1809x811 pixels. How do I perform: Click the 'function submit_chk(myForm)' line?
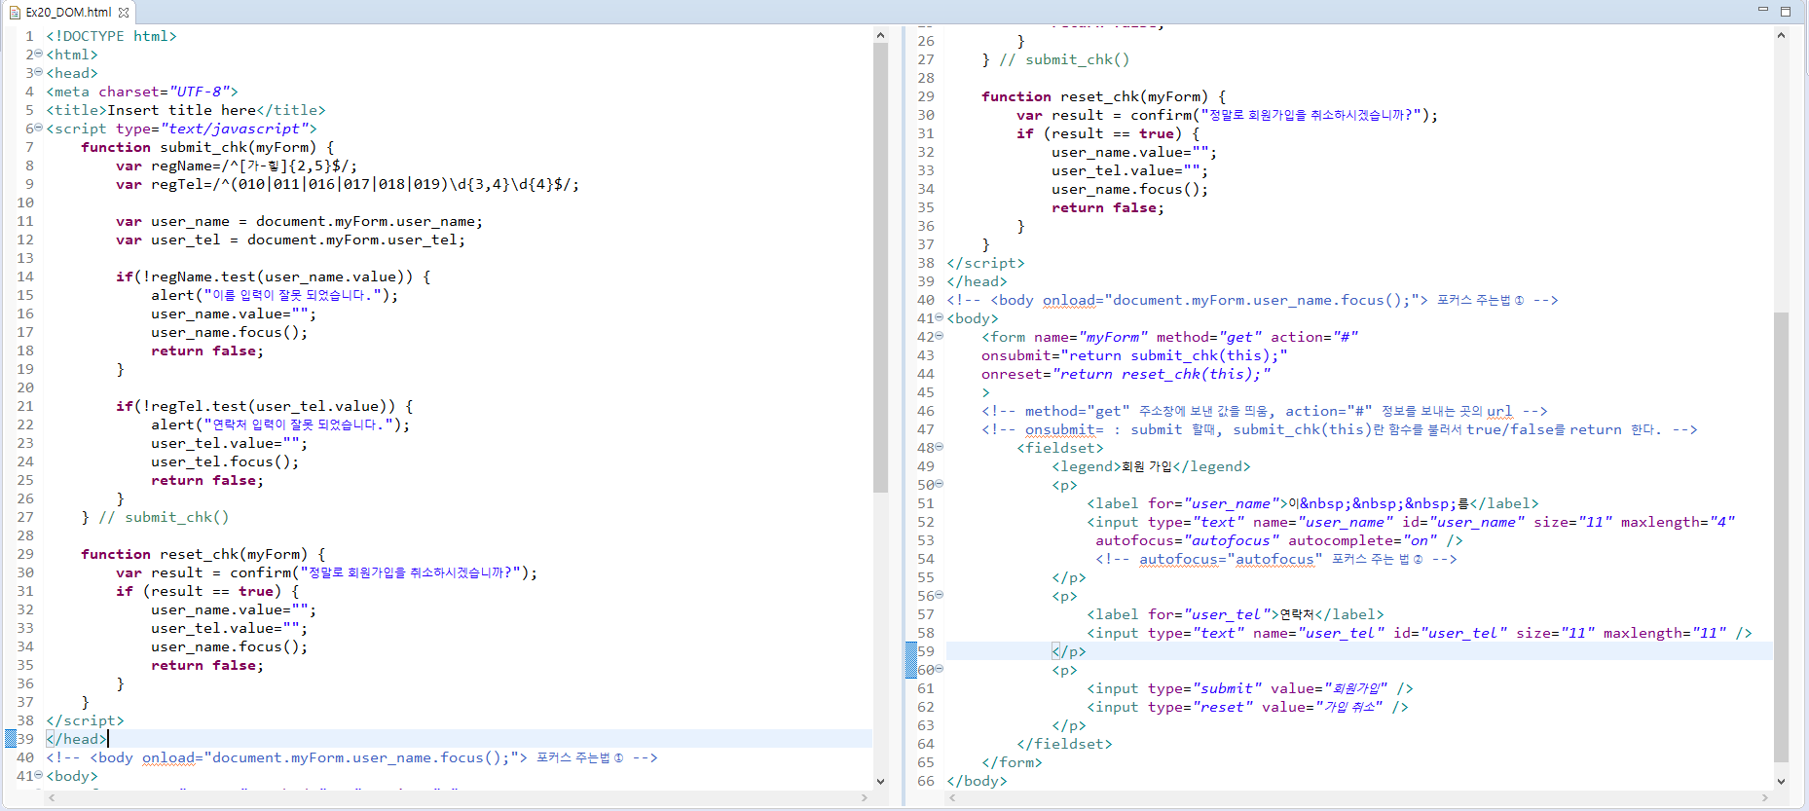point(207,147)
